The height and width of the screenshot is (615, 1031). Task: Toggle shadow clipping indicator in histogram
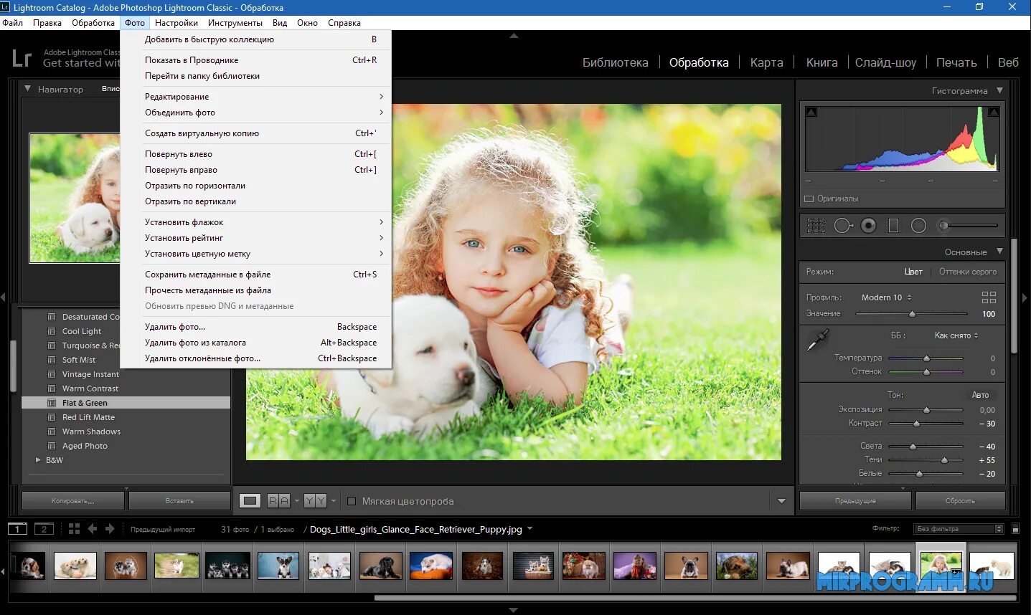point(811,112)
